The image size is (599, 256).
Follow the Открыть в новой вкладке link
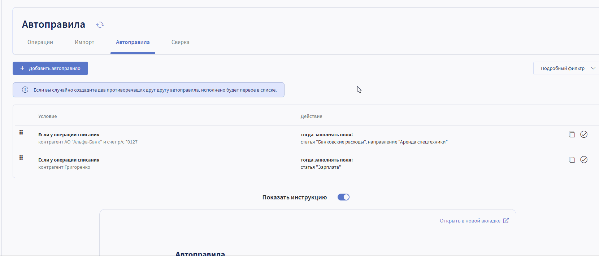(x=470, y=221)
